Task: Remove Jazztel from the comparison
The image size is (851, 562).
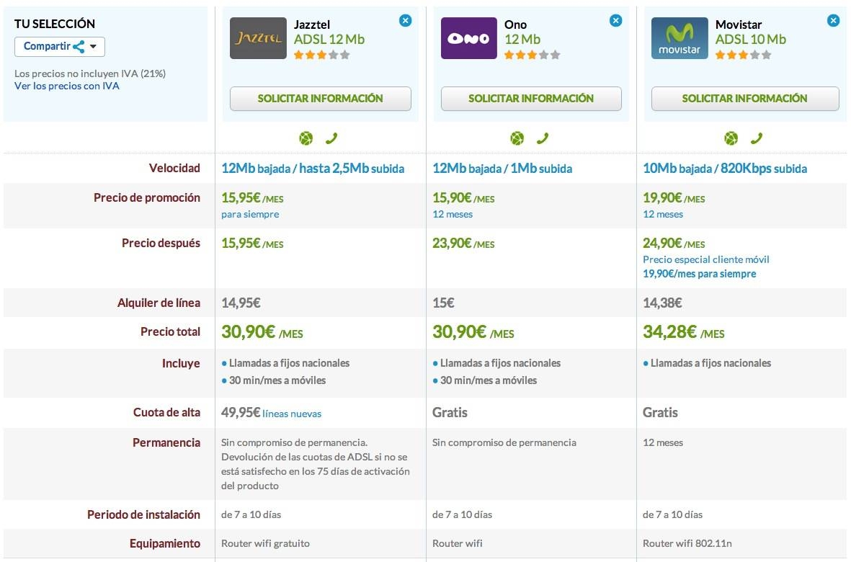Action: (406, 21)
